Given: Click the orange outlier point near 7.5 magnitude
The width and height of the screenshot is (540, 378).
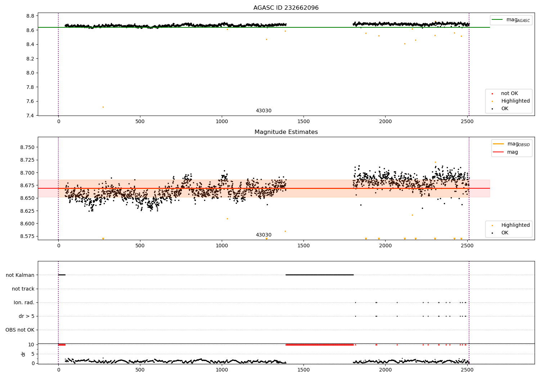Looking at the screenshot, I should click(103, 107).
